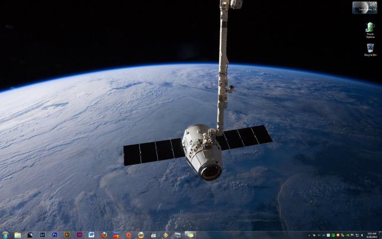Image resolution: width=382 pixels, height=239 pixels.
Task: Select the Recycle Bin desktop icon
Action: point(370,50)
